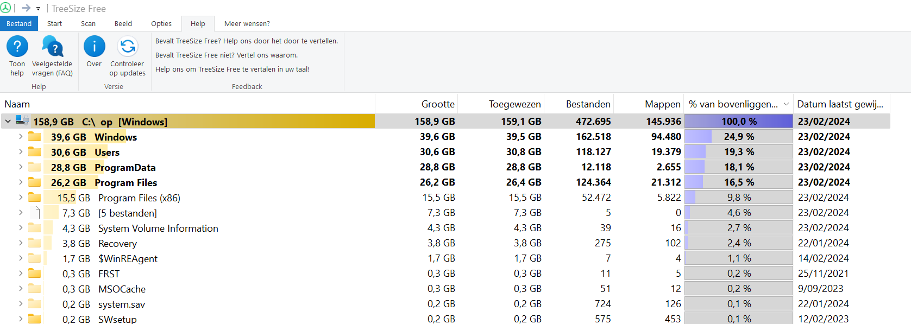Open the Bestand menu tab
911x324 pixels.
tap(19, 24)
